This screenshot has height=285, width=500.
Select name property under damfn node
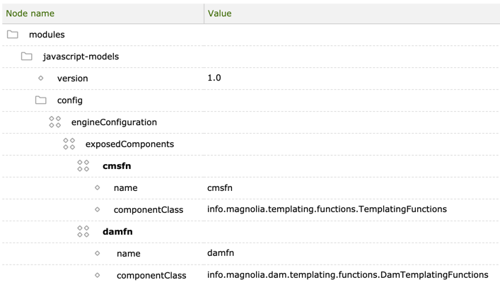point(128,253)
